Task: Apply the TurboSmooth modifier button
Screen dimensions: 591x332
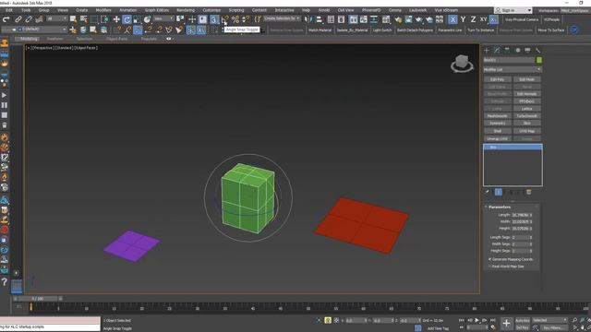Action: pos(527,116)
